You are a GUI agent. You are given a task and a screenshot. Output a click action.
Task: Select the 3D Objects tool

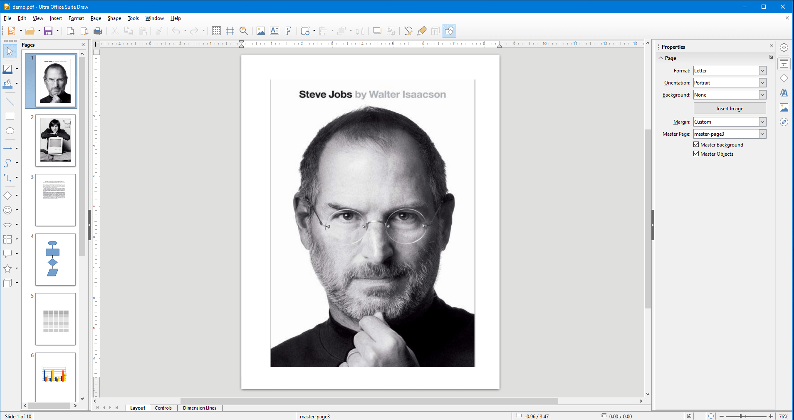(7, 283)
